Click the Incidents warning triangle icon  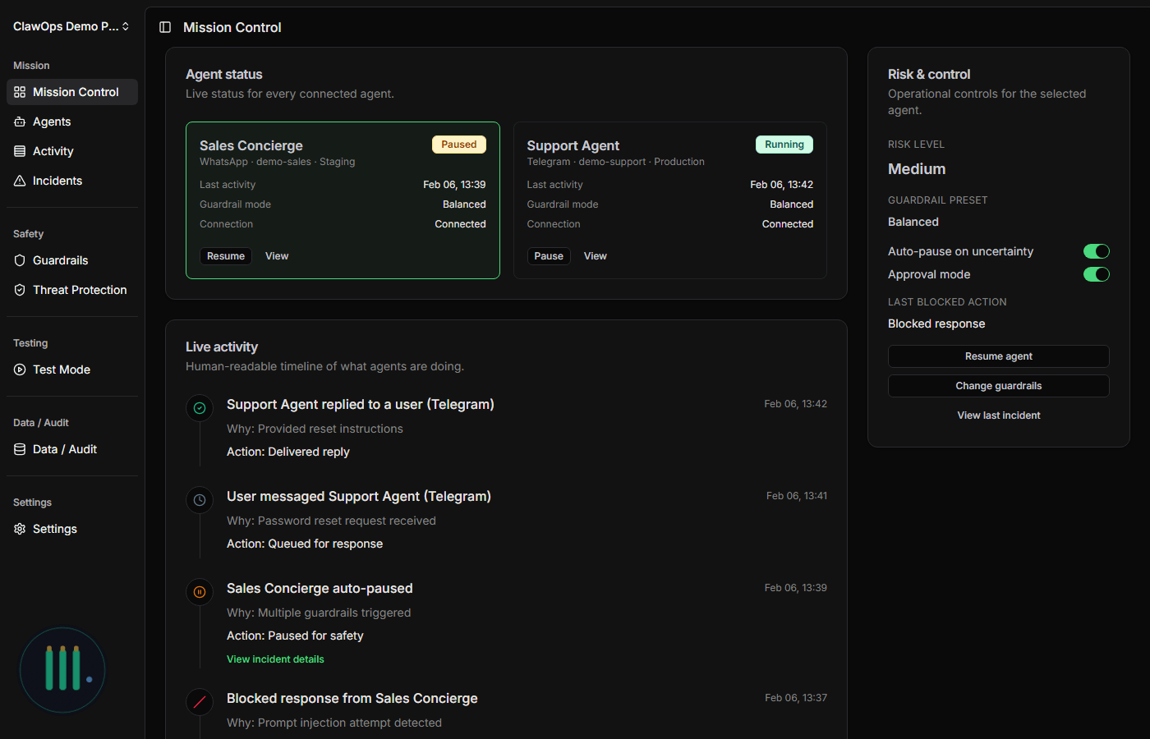[20, 181]
